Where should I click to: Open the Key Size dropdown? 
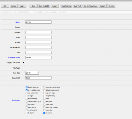click(x=32, y=73)
